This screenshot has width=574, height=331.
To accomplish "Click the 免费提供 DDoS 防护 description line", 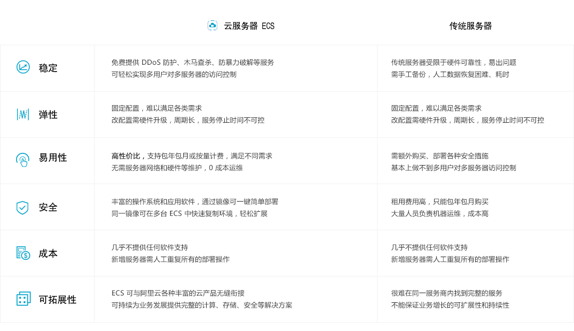I will point(192,62).
